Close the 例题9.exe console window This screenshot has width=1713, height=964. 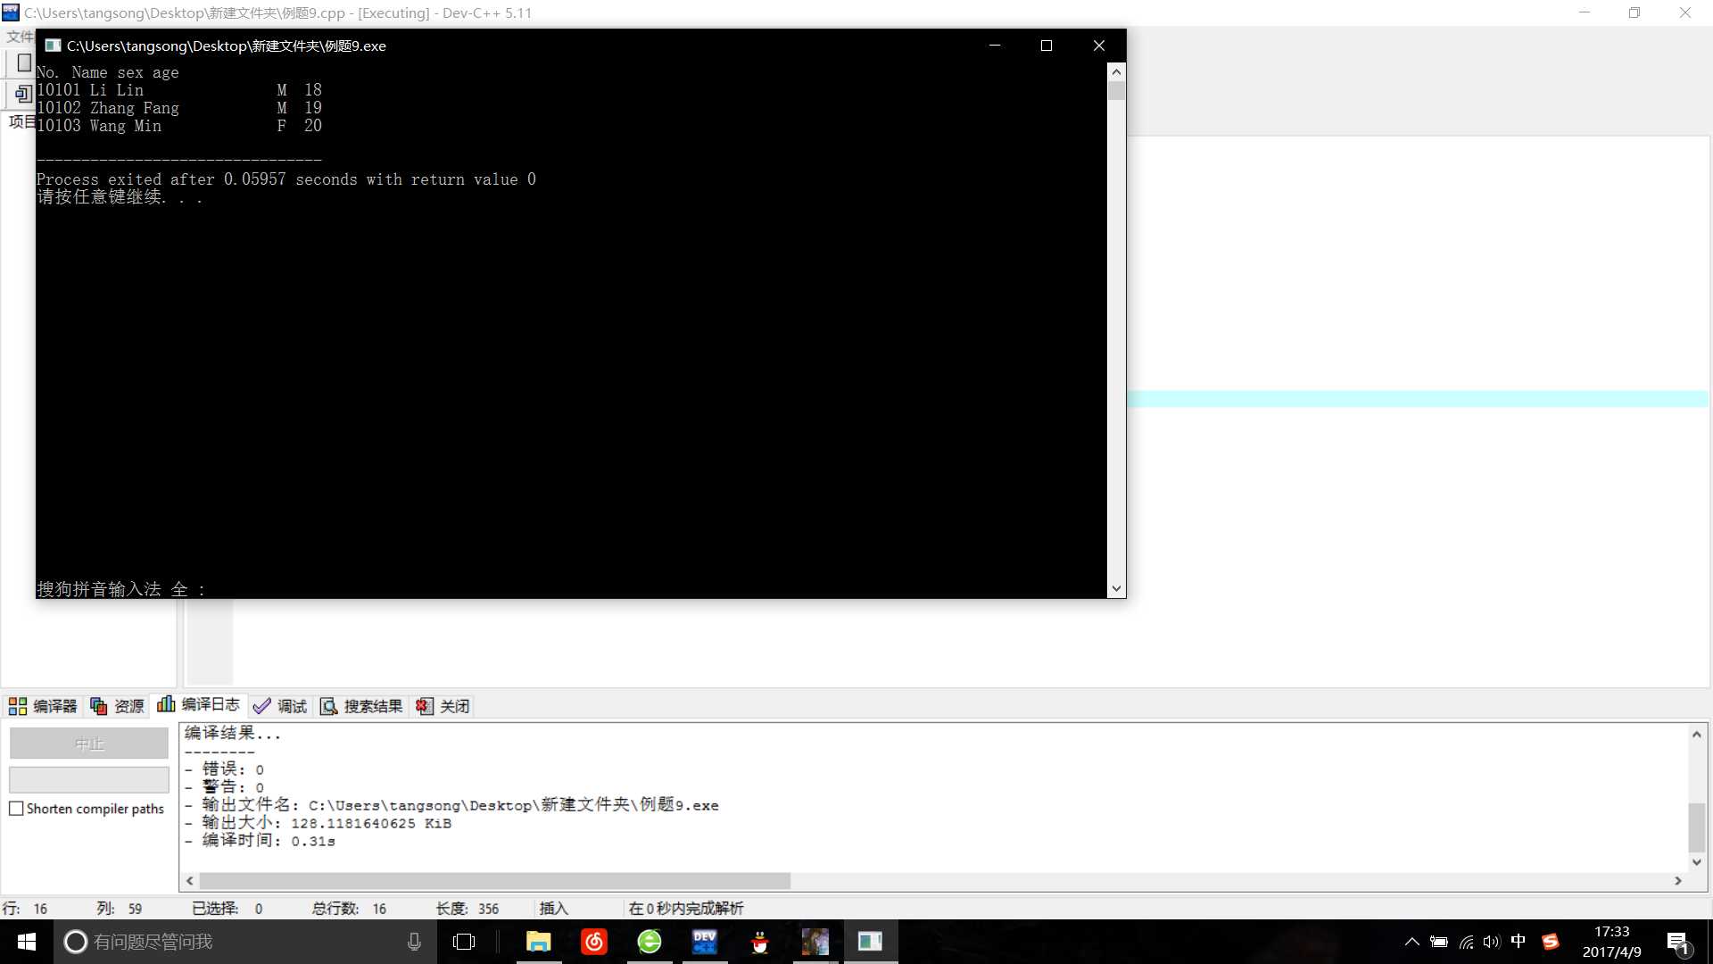[1099, 46]
